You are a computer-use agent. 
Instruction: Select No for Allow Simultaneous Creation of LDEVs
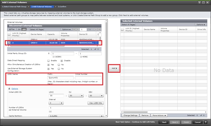pyautogui.click(x=59, y=65)
